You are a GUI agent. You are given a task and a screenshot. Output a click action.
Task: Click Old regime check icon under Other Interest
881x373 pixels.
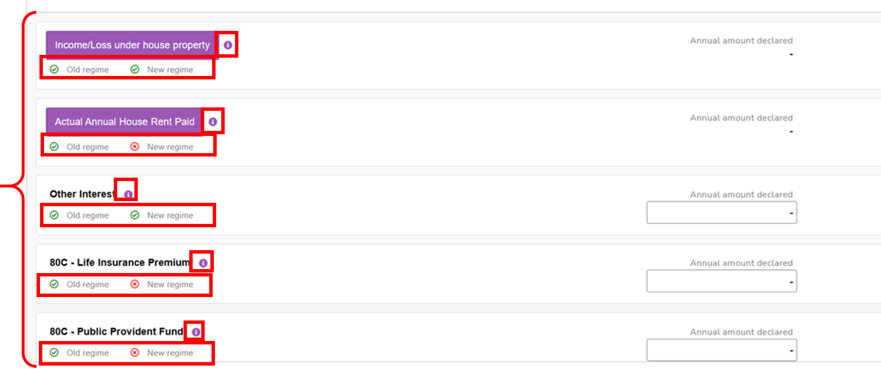click(x=54, y=215)
